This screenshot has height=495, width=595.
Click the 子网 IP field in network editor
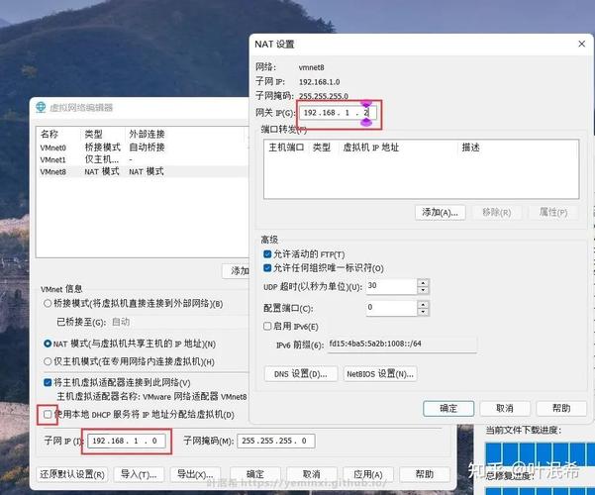[x=127, y=441]
